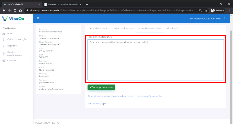233x124 pixels.
Task: Switch to Detalhes do Usuario browser tab
Action: point(63,5)
